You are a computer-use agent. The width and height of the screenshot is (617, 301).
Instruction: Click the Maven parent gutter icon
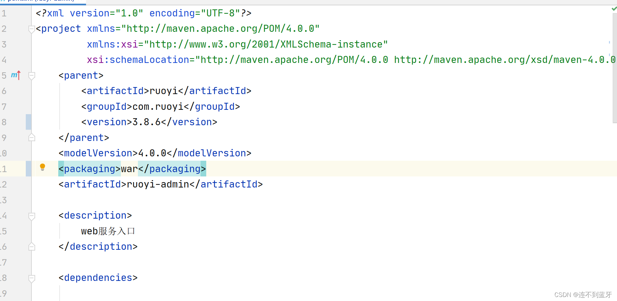tap(16, 75)
